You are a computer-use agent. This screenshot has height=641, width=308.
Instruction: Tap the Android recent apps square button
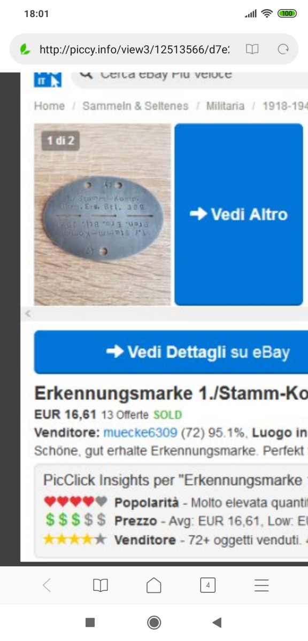tap(90, 622)
